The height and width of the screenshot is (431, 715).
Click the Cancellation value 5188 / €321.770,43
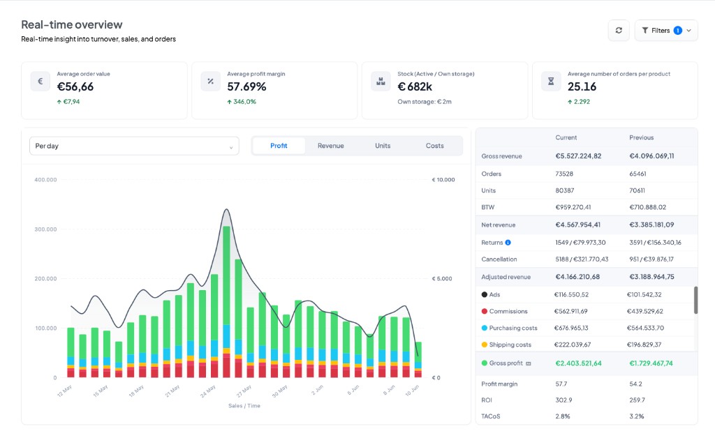[582, 259]
